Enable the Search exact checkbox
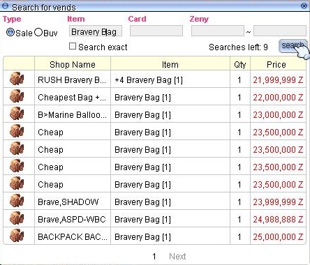This screenshot has width=310, height=265. pos(73,46)
